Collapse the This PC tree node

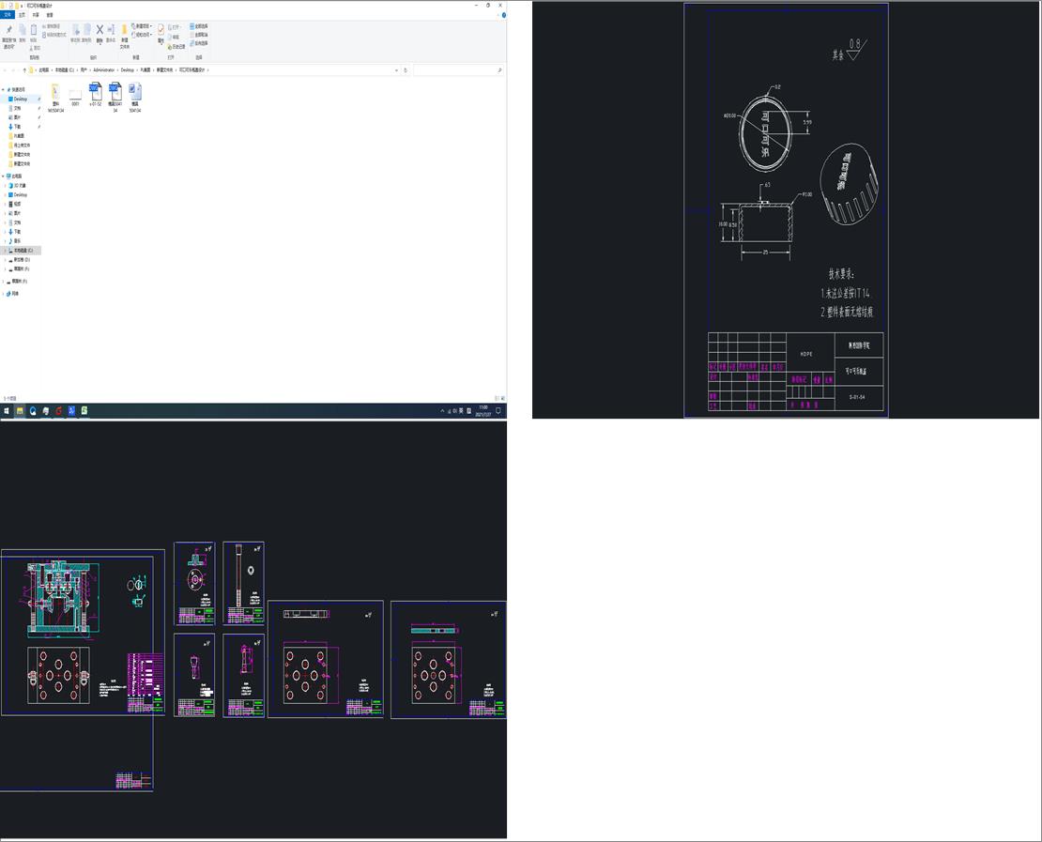[4, 176]
